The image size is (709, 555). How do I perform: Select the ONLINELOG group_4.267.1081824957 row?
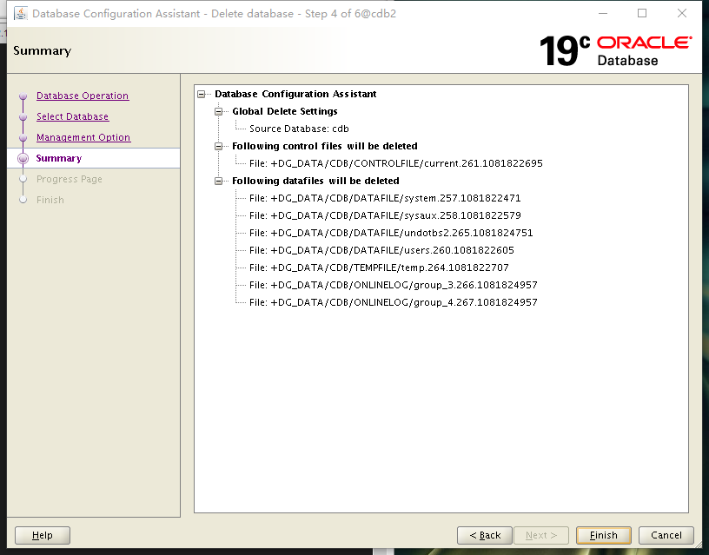(394, 302)
